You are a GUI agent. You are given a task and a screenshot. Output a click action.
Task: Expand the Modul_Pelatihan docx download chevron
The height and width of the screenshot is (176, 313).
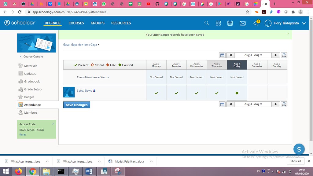coord(151,161)
